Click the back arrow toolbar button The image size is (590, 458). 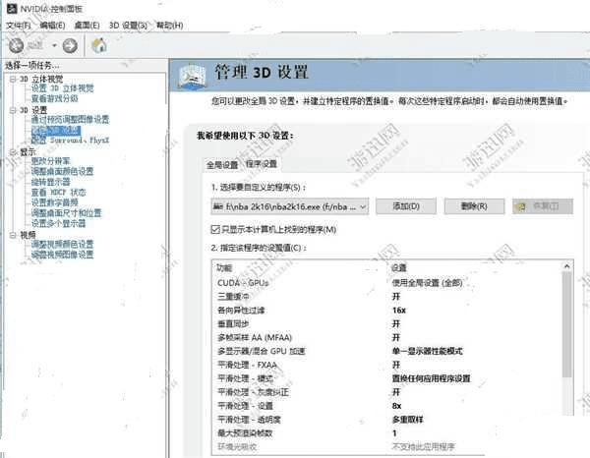(x=16, y=45)
